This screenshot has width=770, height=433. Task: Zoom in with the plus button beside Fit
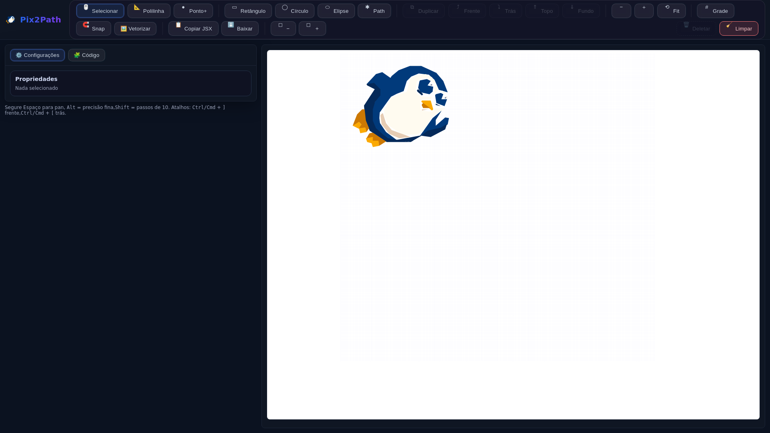click(x=644, y=11)
